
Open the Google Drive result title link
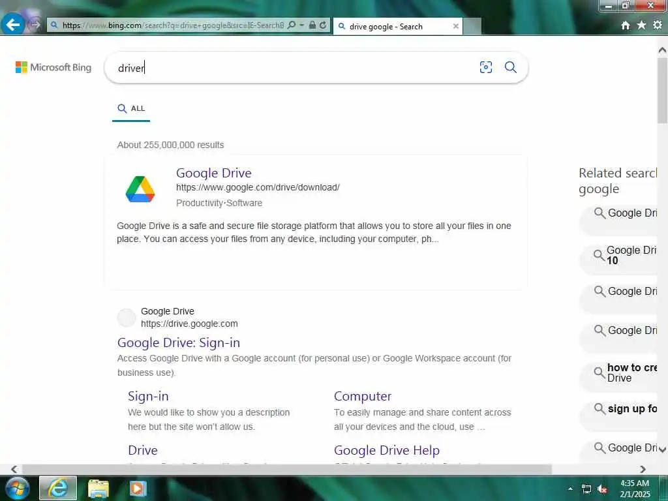[214, 173]
